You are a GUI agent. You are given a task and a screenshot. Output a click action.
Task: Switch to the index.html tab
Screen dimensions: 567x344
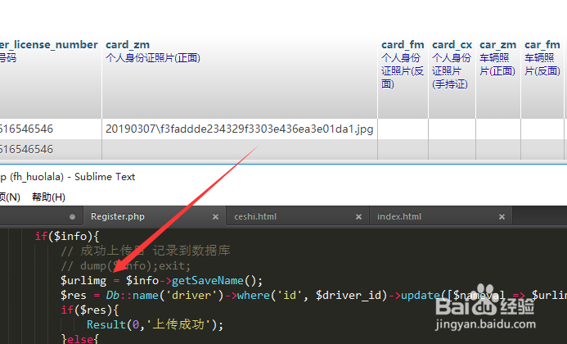click(x=398, y=216)
